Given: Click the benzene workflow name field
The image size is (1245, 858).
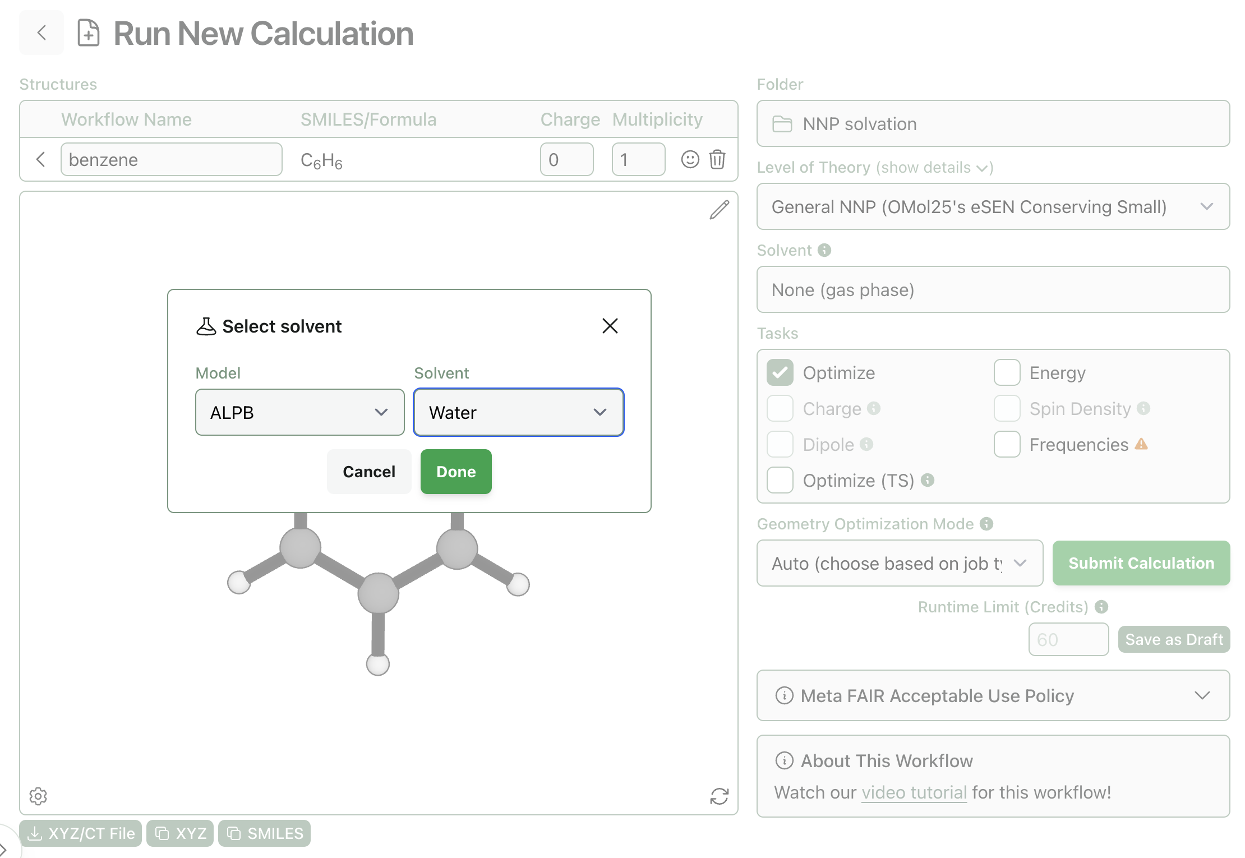Looking at the screenshot, I should coord(171,159).
